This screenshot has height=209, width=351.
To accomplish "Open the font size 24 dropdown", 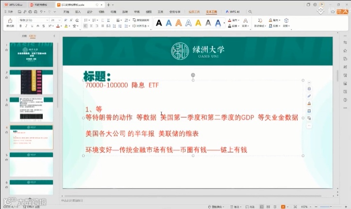I will pyautogui.click(x=59, y=20).
